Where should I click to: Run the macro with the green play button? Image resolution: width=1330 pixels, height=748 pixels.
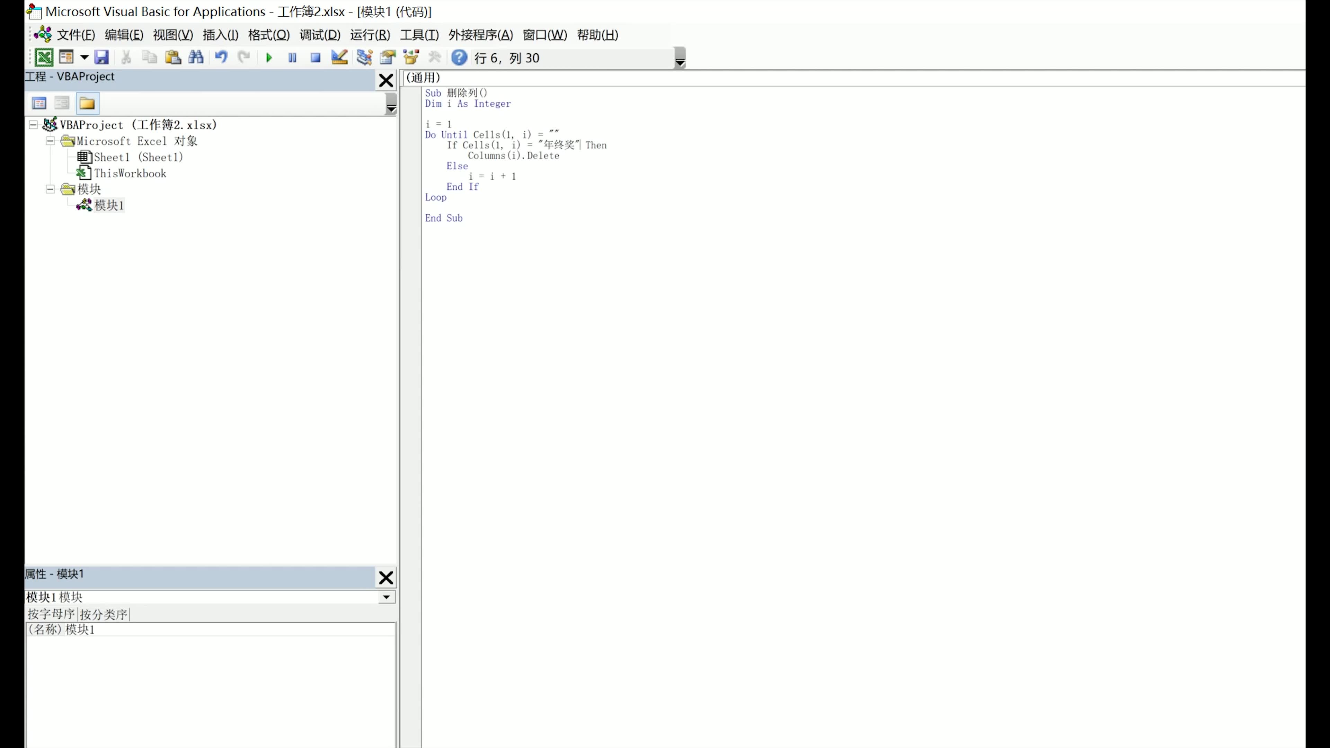269,58
